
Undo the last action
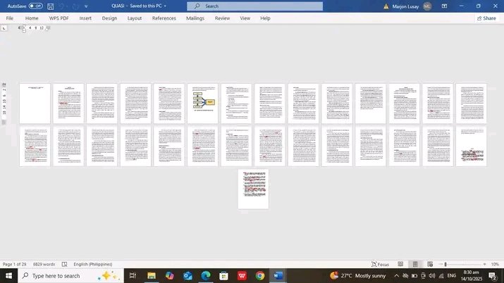click(62, 6)
